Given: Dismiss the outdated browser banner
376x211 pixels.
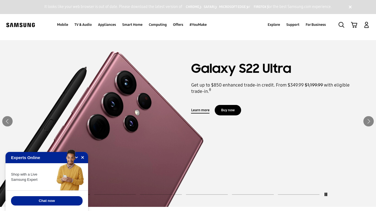Looking at the screenshot, I should point(350,7).
